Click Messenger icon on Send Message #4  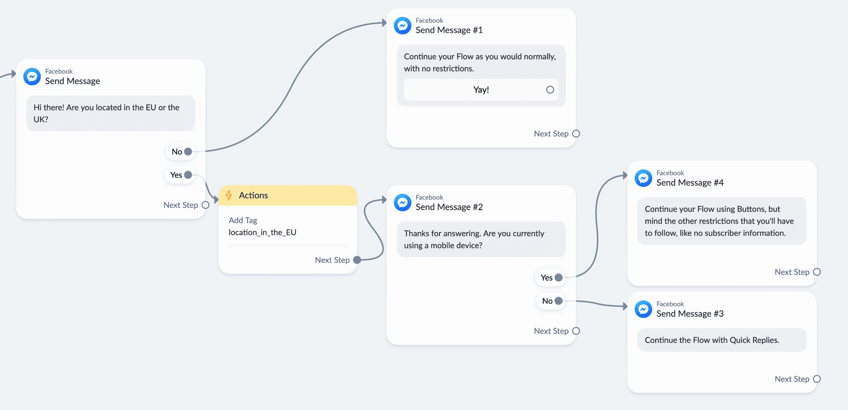pyautogui.click(x=643, y=178)
